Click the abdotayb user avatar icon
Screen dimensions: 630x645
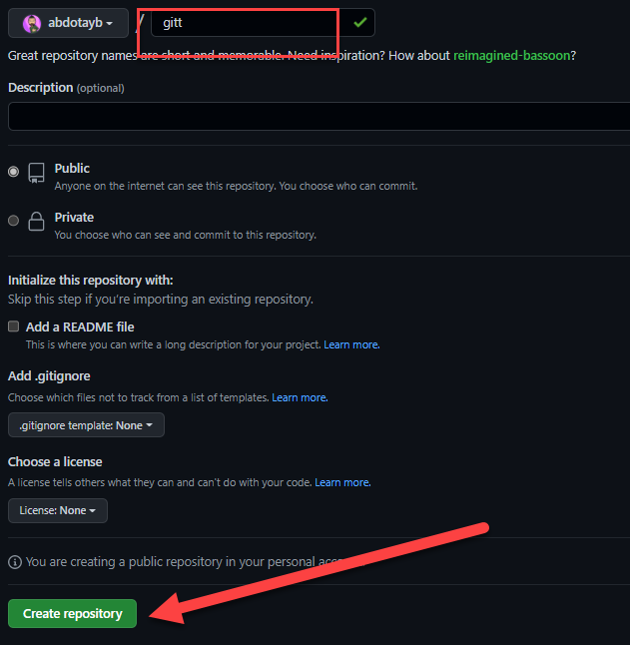point(32,22)
